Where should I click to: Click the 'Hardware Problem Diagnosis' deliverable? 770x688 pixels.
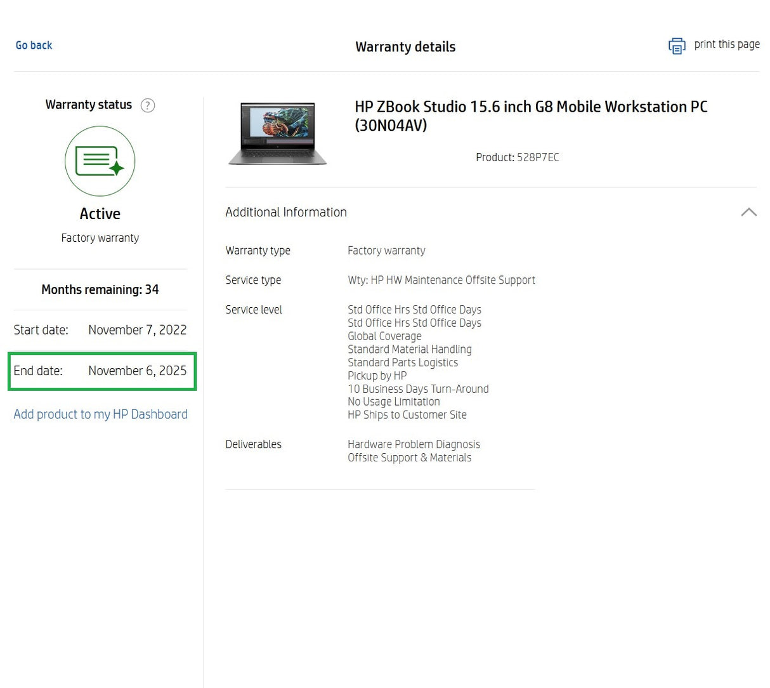[414, 444]
